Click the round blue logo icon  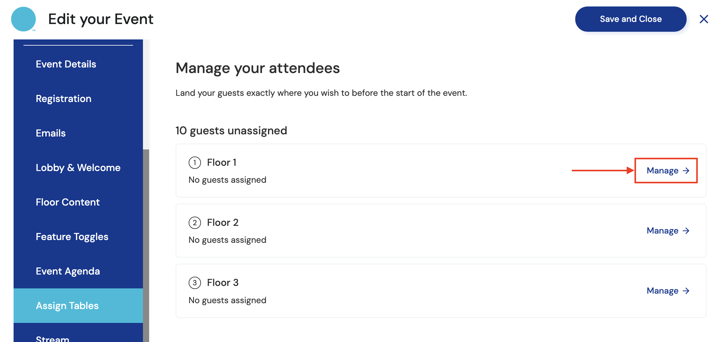click(23, 19)
